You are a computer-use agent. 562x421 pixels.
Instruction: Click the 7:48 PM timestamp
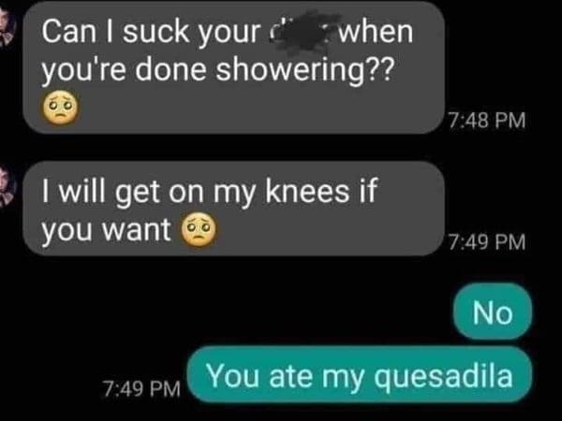pos(487,120)
